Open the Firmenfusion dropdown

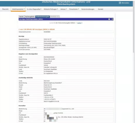click(74, 9)
